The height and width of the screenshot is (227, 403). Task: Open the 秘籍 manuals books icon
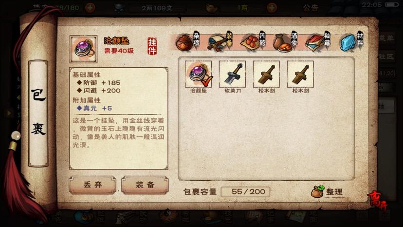pyautogui.click(x=318, y=42)
